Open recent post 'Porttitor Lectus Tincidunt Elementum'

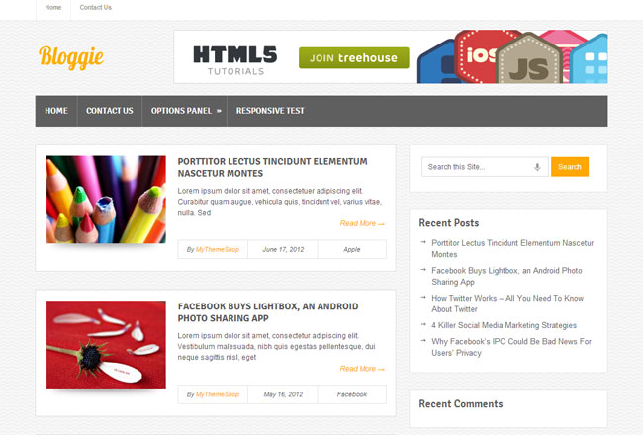pos(512,248)
